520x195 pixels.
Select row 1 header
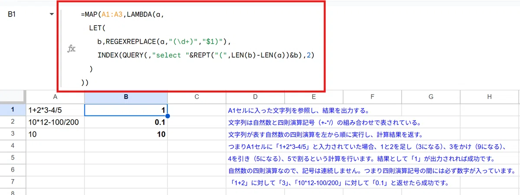point(13,110)
